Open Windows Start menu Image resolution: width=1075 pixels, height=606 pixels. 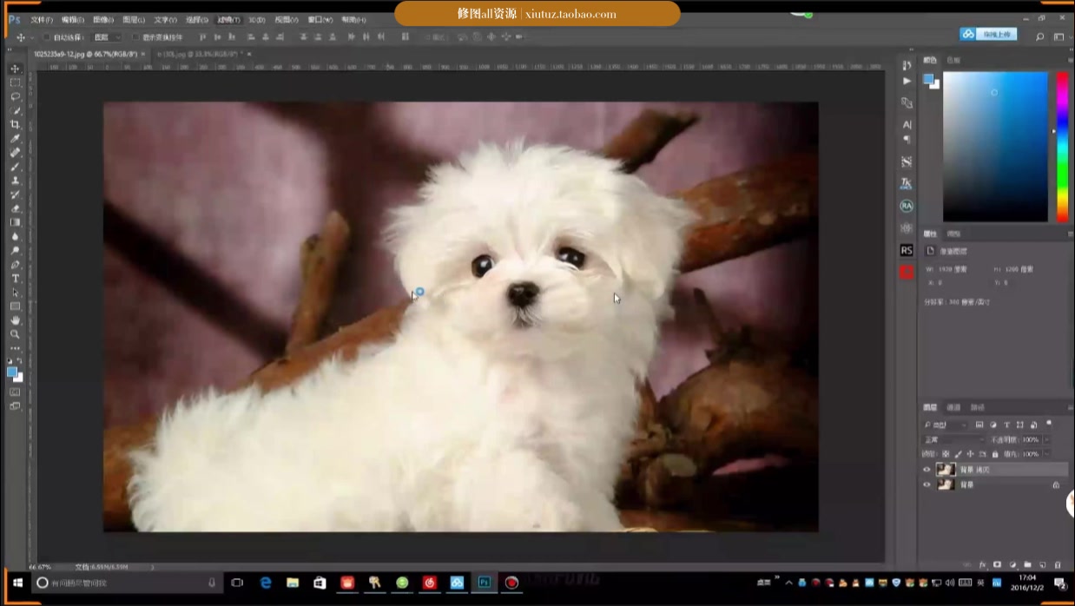(16, 583)
